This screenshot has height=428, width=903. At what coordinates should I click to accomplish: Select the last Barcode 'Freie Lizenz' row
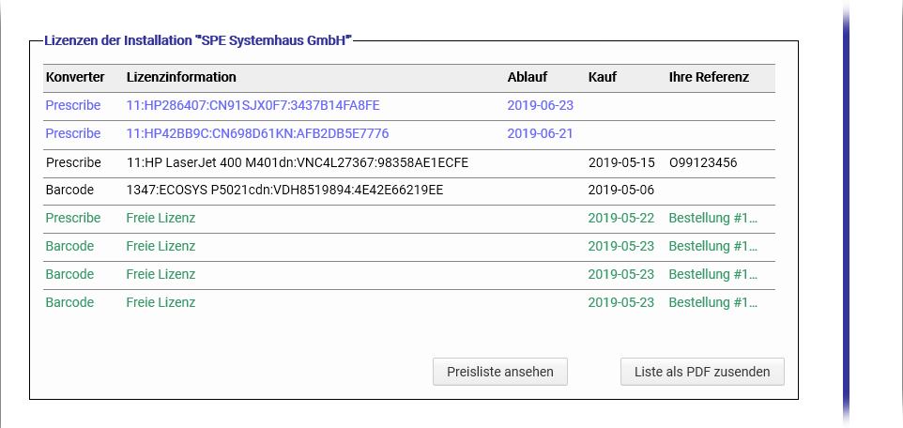pos(161,303)
